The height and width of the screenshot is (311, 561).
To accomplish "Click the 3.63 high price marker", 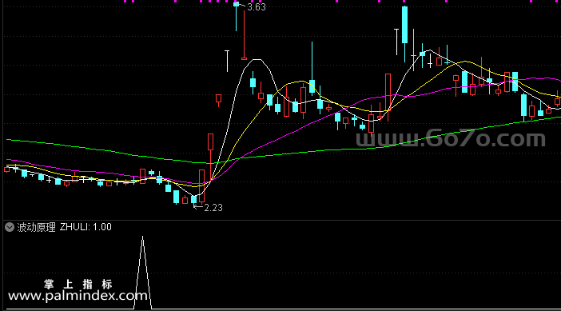I will pos(257,7).
